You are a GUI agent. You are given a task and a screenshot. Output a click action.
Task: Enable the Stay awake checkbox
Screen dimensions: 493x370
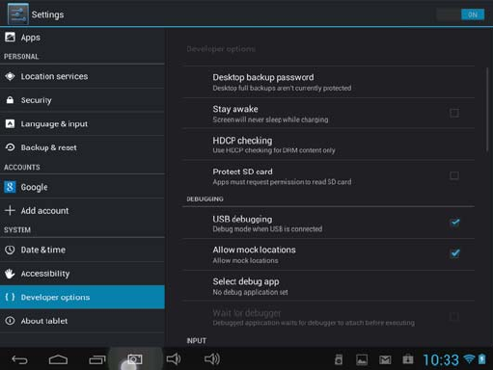click(454, 113)
